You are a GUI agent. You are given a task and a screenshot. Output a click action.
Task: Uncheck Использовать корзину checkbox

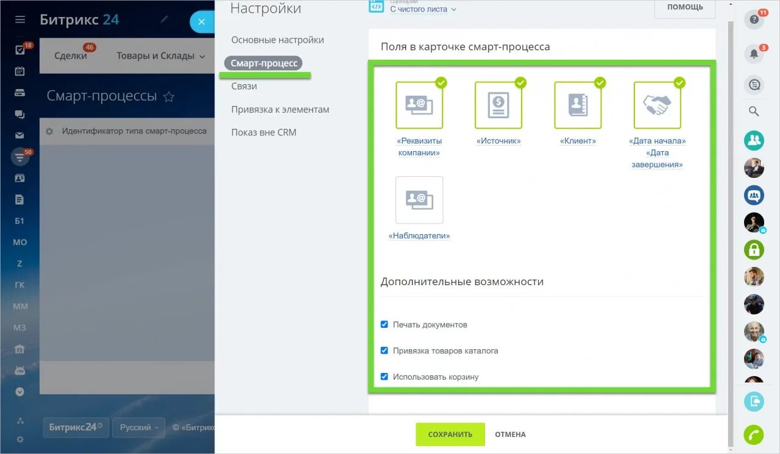(x=384, y=377)
